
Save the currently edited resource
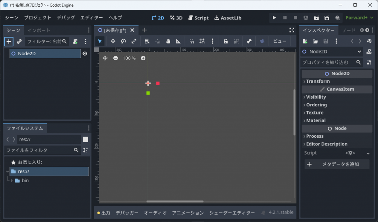coord(326,41)
